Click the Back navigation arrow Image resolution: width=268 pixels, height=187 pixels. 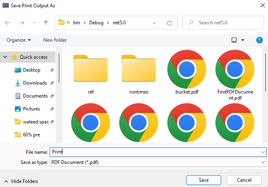(x=8, y=23)
